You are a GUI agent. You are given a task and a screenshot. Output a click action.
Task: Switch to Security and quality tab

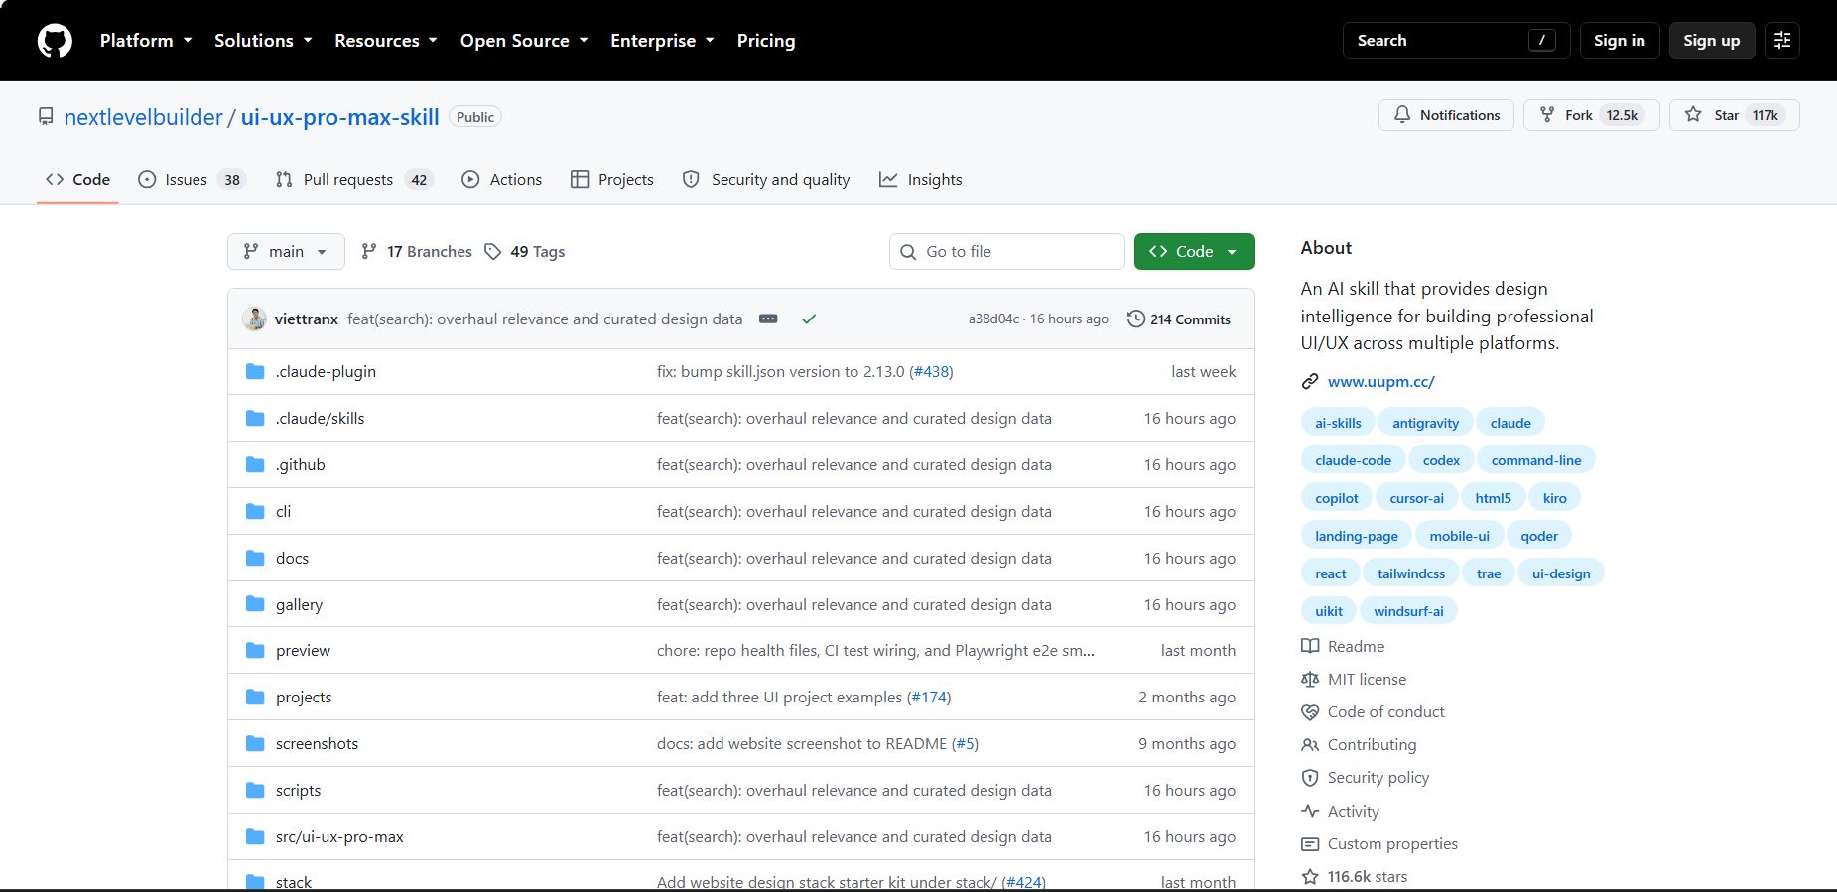coord(766,180)
